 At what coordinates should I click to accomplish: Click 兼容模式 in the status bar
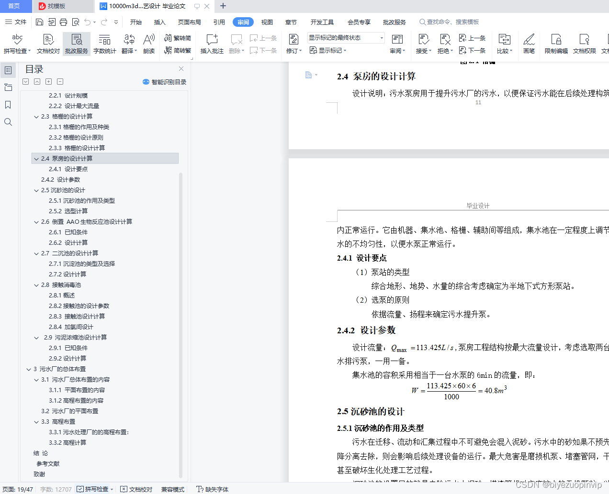coord(173,489)
